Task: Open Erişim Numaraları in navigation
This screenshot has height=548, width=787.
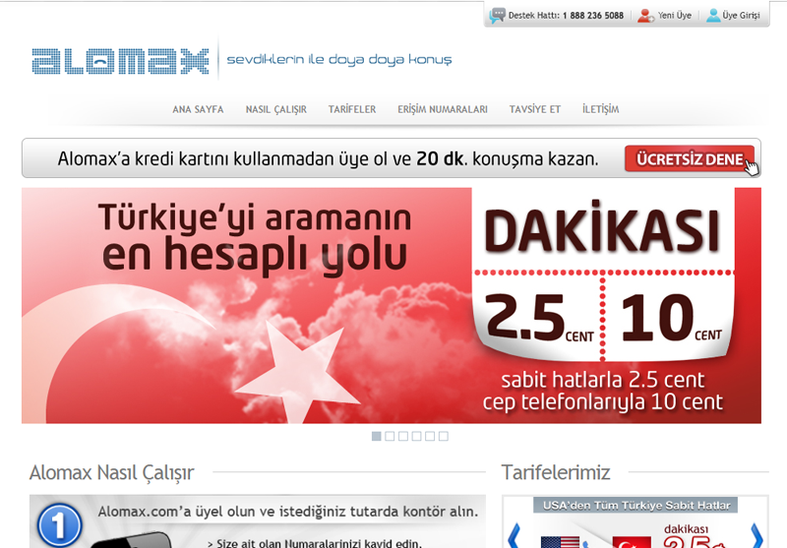Action: point(443,109)
